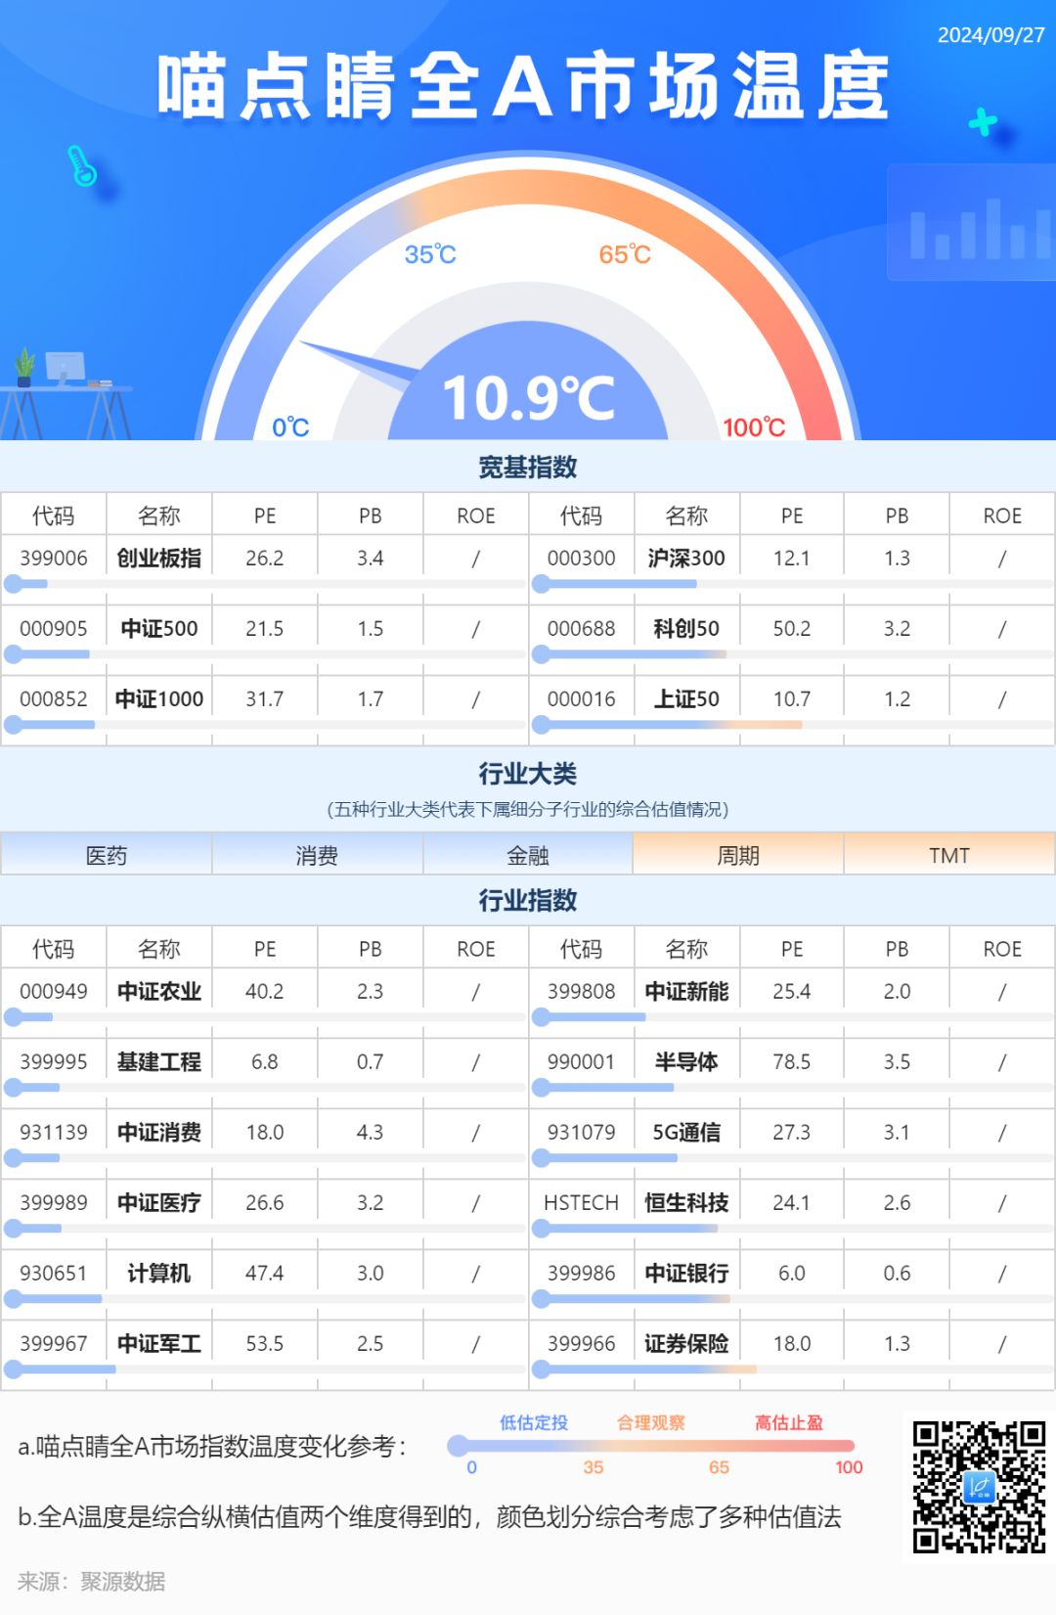Viewport: 1056px width, 1615px height.
Task: Click the 基建工程 name cell
Action: pos(159,1061)
